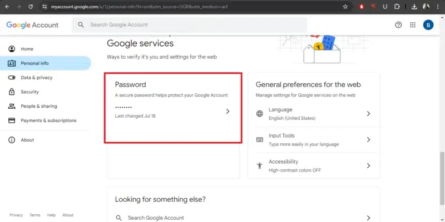Open the Security sidebar item
Viewport: 445px width, 222px height.
click(29, 92)
